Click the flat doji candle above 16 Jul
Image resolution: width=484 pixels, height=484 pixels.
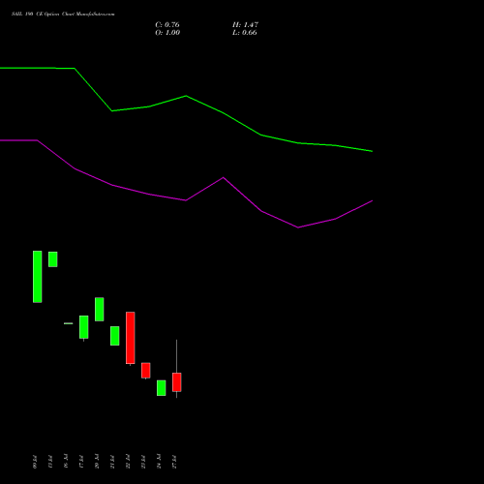[x=69, y=323]
